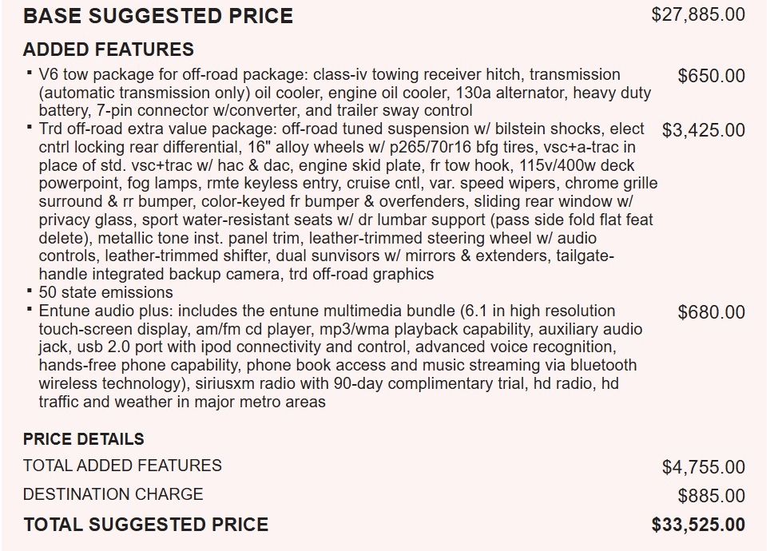
Task: Click the $680.00 Entune audio price
Action: [x=711, y=312]
